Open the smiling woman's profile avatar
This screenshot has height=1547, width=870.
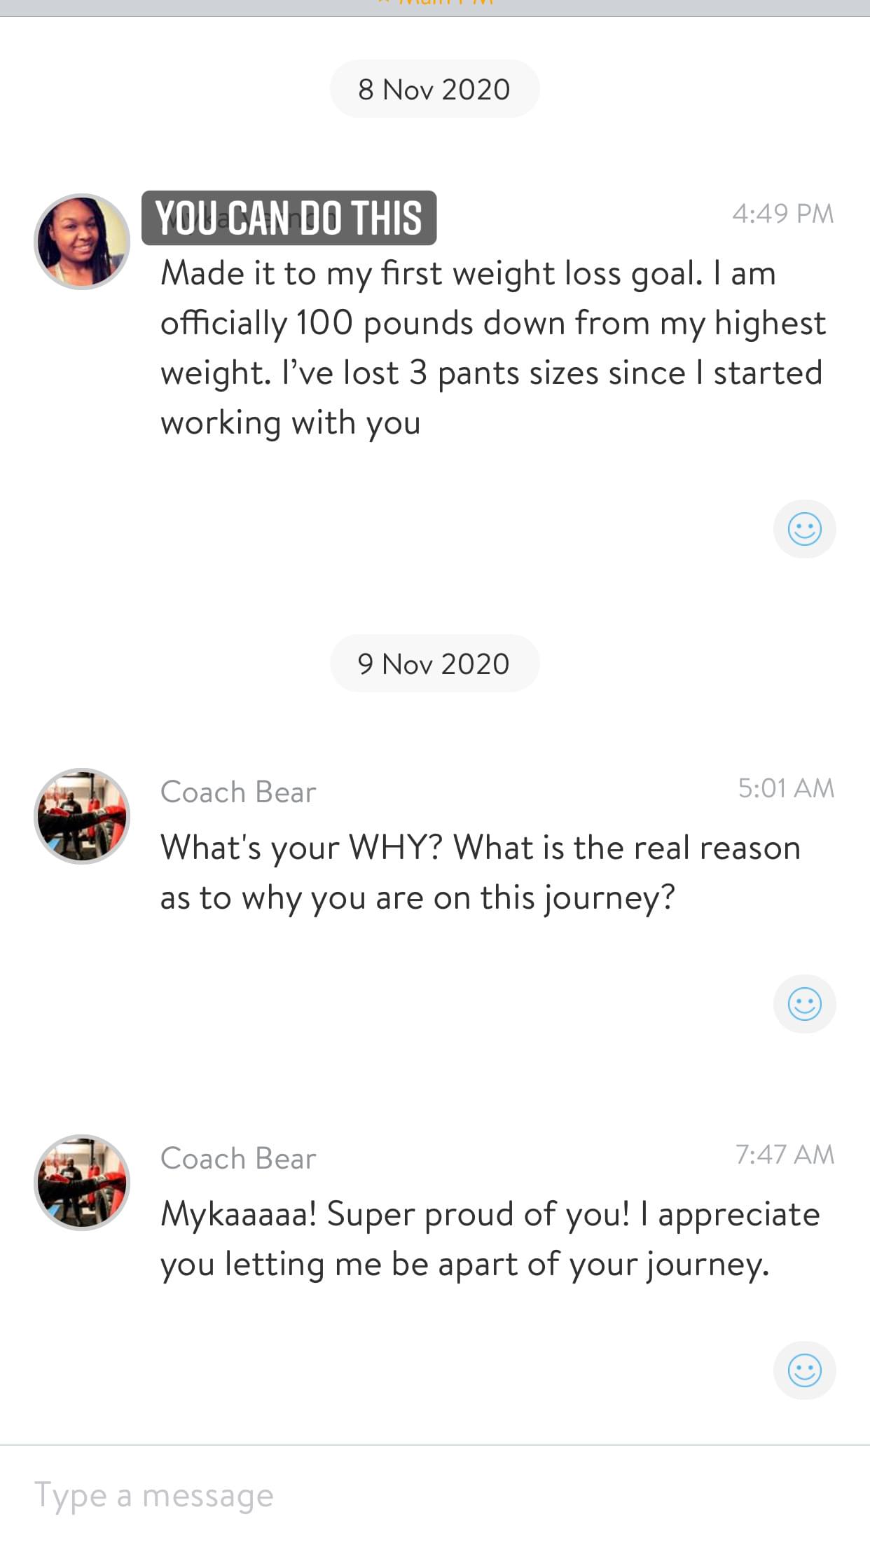tap(82, 242)
